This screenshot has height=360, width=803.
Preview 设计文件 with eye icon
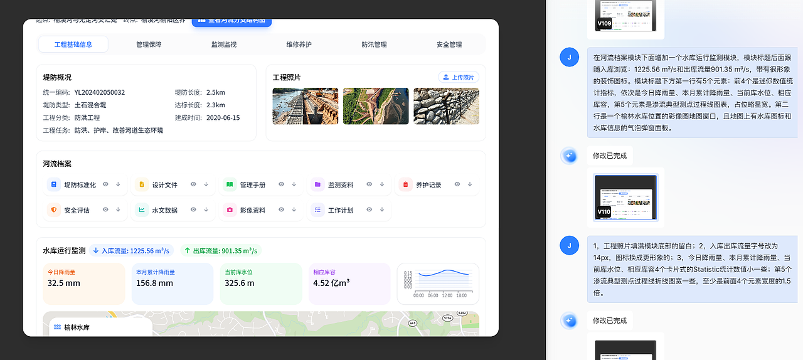193,184
